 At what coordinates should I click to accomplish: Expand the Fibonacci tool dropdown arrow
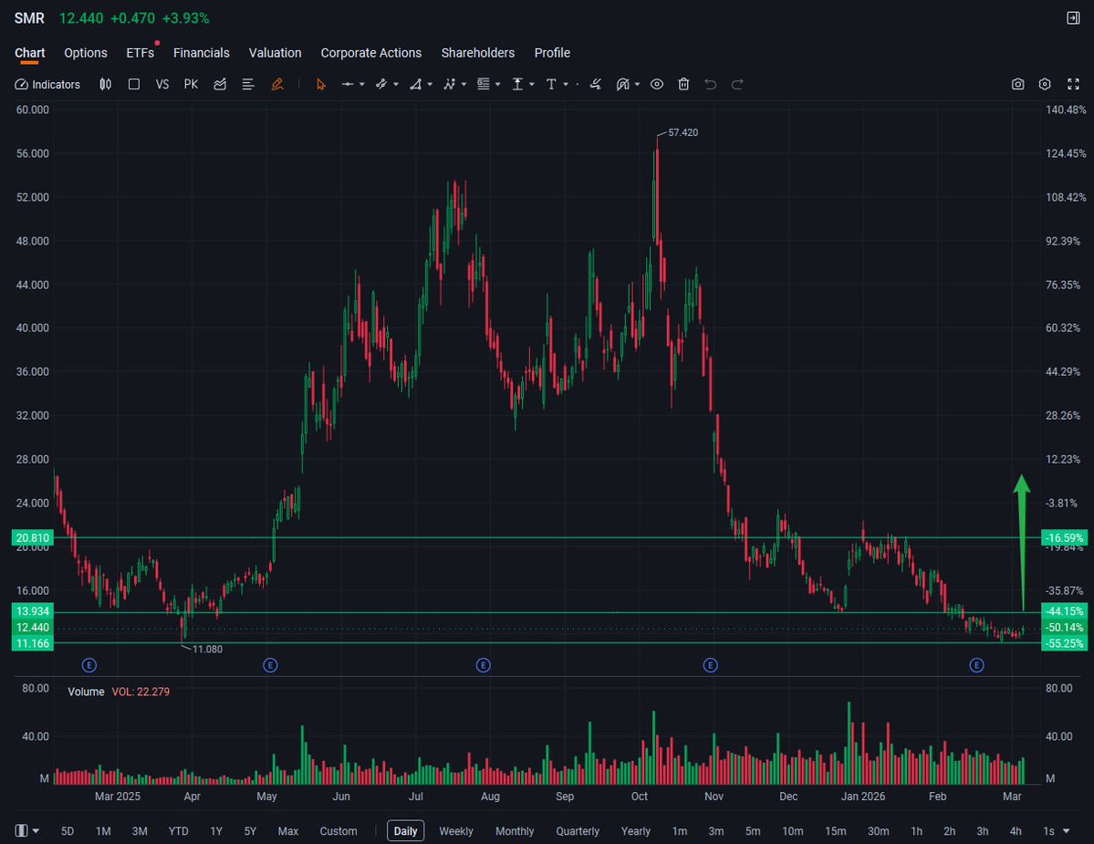[x=498, y=84]
